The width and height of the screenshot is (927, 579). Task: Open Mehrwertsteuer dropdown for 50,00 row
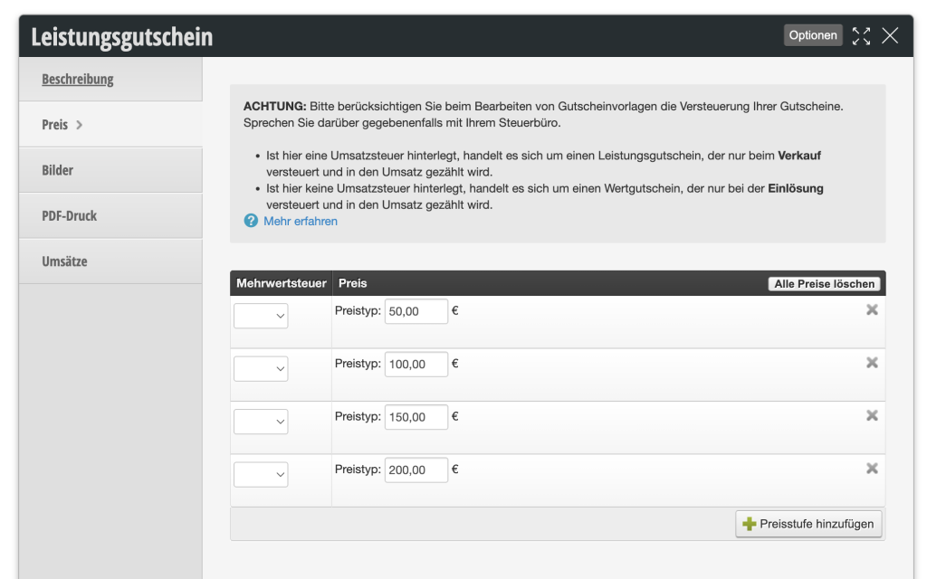click(261, 316)
